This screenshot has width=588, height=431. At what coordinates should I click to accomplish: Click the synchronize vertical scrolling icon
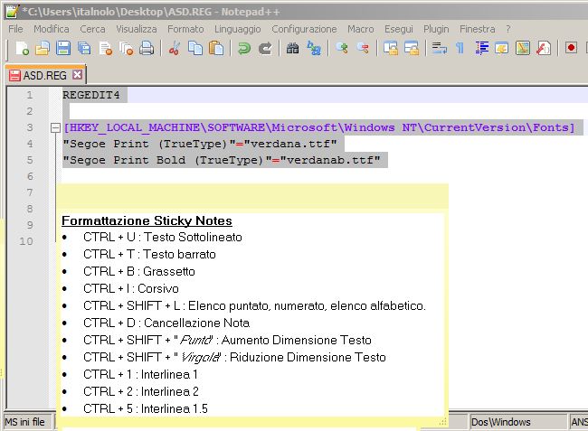[x=391, y=48]
